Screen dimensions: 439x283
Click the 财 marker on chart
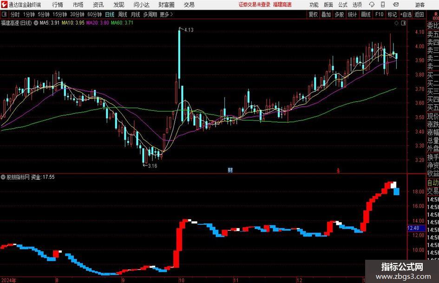click(230, 170)
